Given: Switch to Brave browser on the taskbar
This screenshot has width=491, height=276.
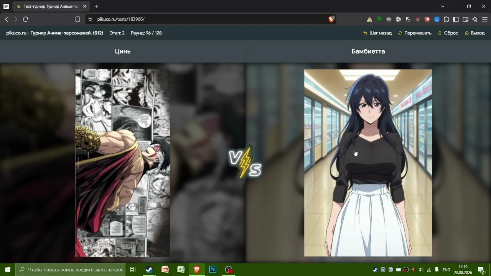Looking at the screenshot, I should point(197,269).
